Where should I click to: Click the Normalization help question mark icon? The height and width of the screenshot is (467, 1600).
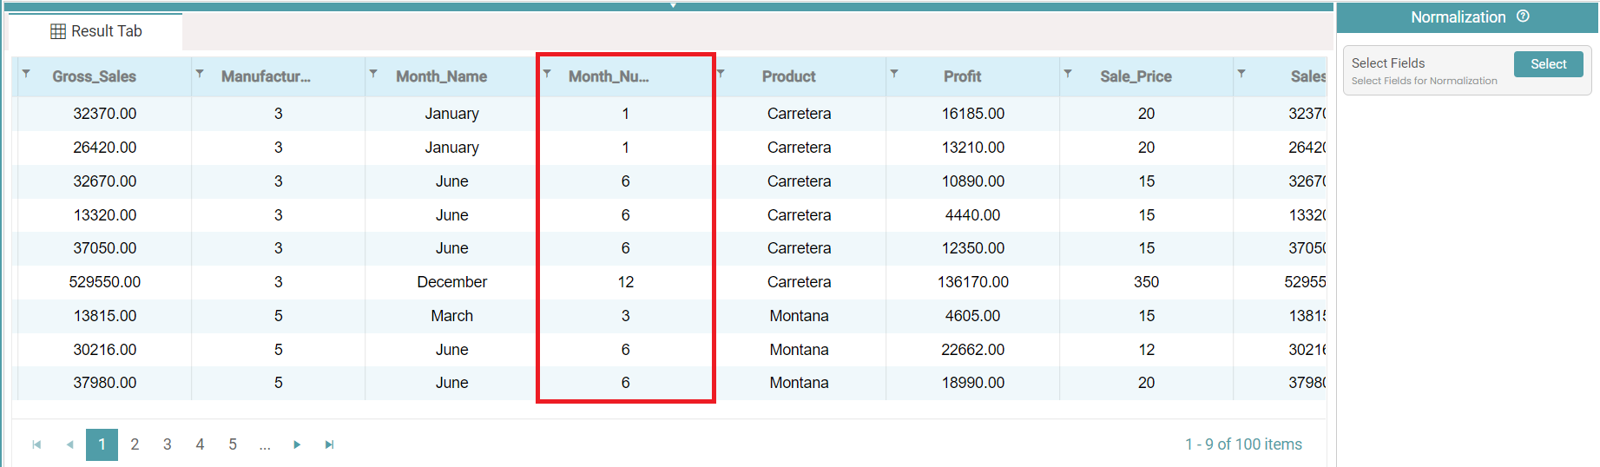[1523, 16]
